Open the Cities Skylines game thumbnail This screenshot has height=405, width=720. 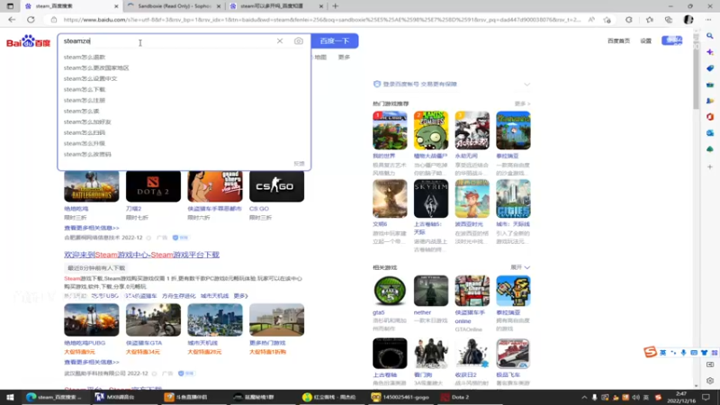coord(513,199)
